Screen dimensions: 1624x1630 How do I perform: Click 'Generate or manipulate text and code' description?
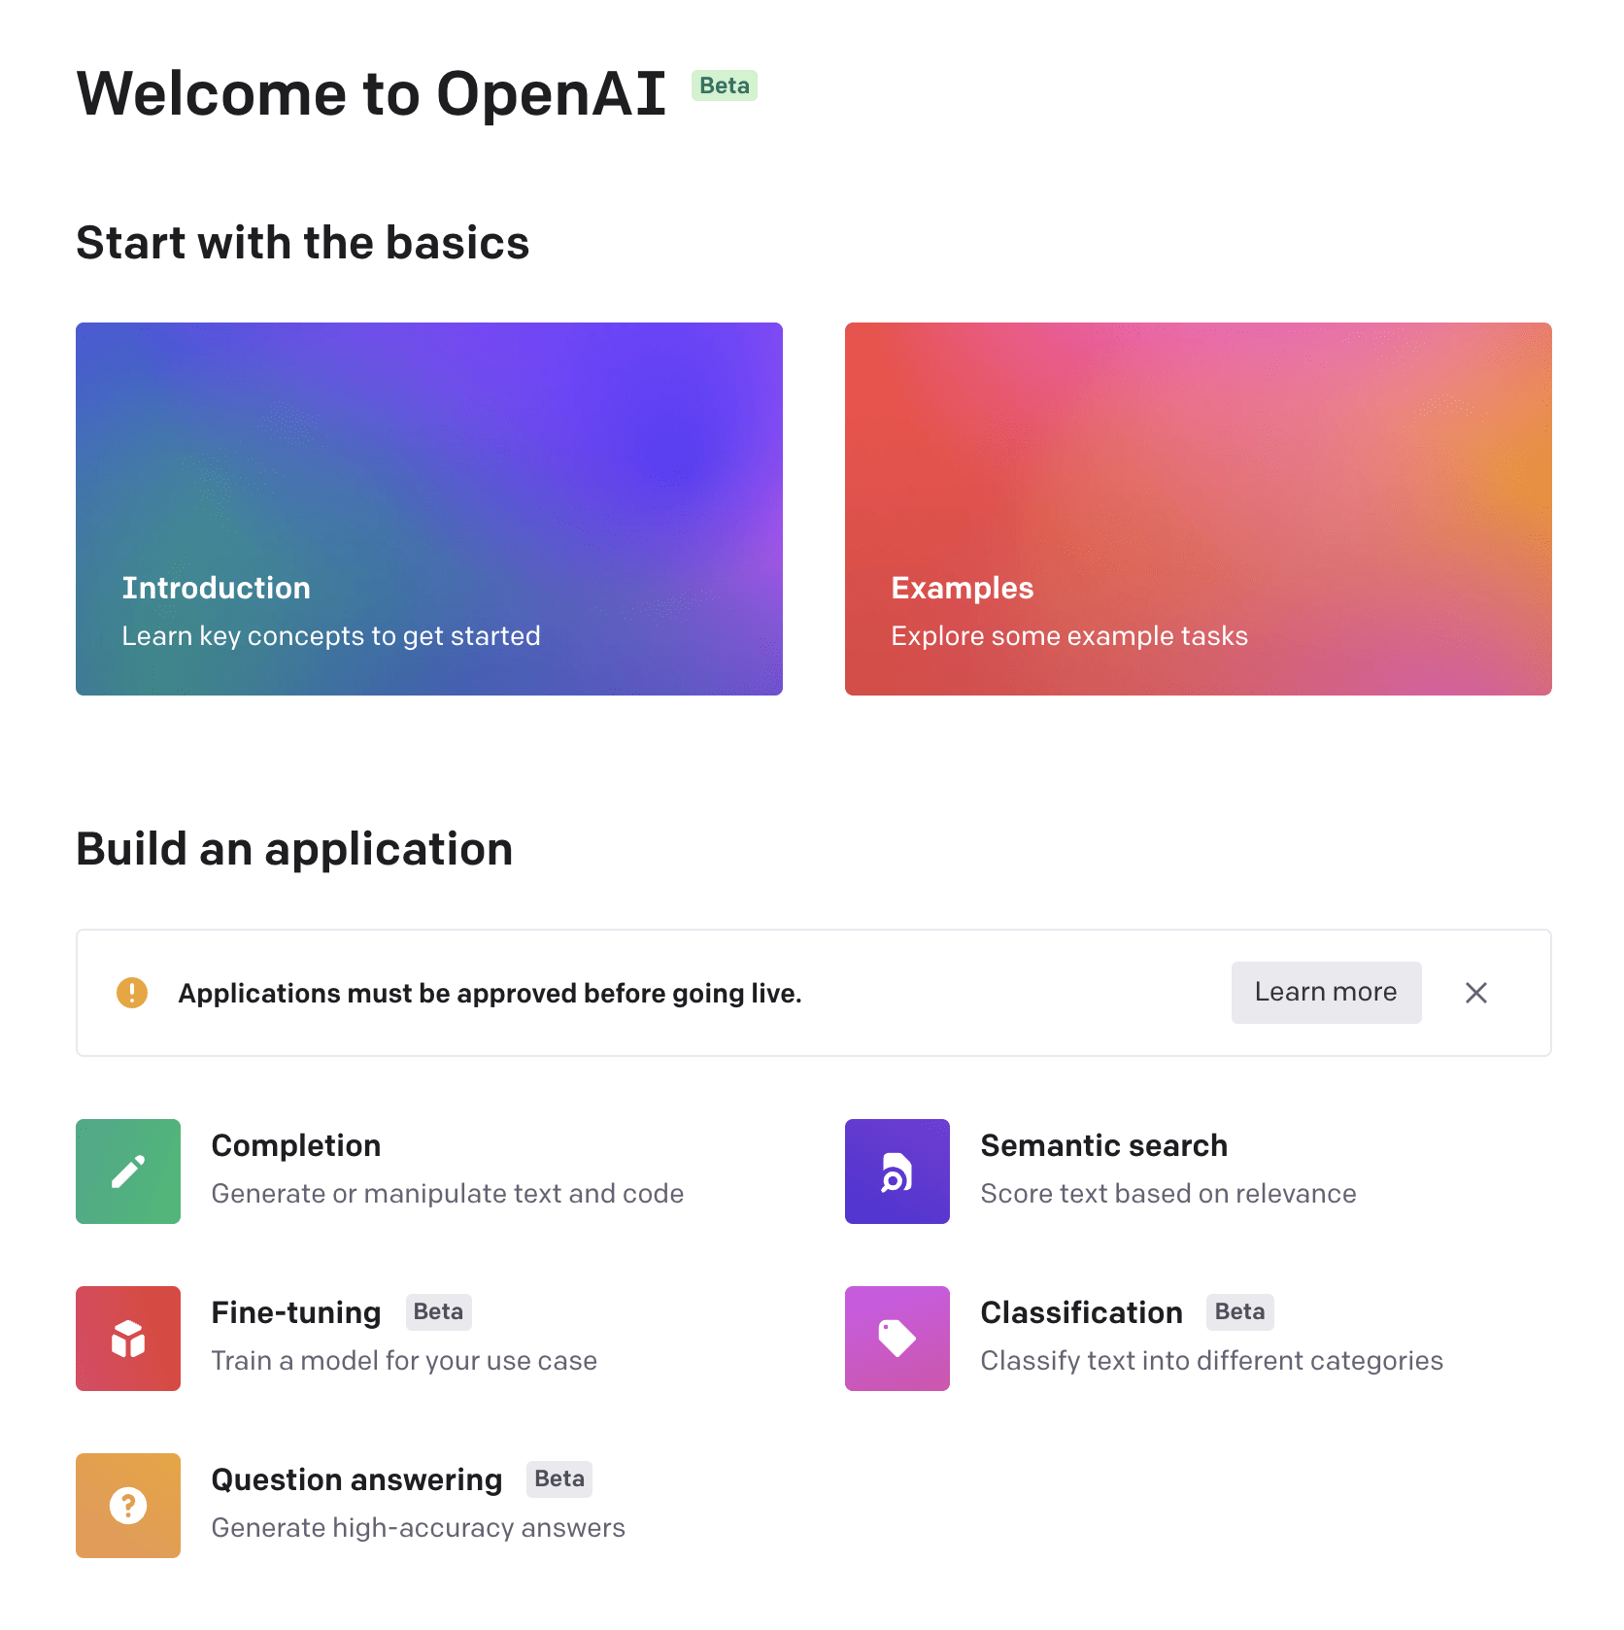coord(448,1194)
